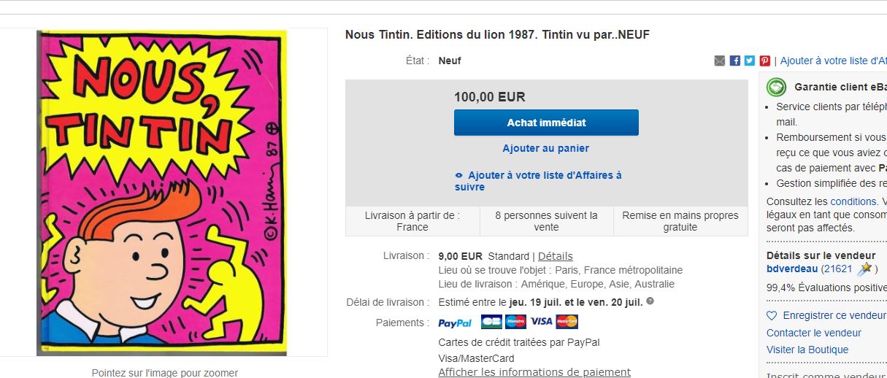Click the Achat immédiat button
Viewport: 887px width, 378px height.
(546, 123)
